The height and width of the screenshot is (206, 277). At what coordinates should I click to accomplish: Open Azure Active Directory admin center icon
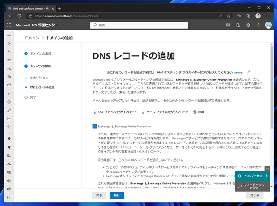coord(9,164)
